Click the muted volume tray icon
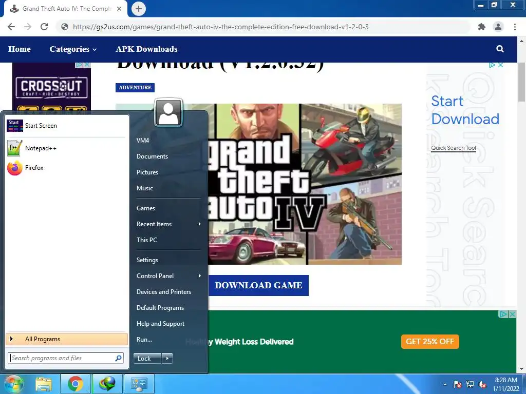The image size is (526, 394). coord(482,385)
